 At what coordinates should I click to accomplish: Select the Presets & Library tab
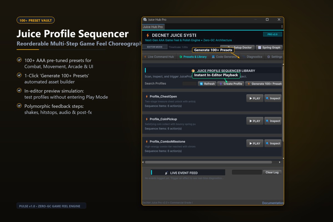pyautogui.click(x=193, y=57)
